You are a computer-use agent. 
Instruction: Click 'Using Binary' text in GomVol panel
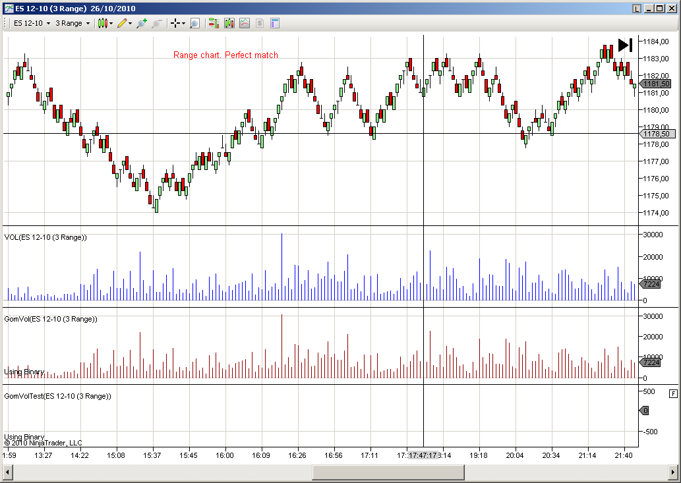[x=24, y=372]
